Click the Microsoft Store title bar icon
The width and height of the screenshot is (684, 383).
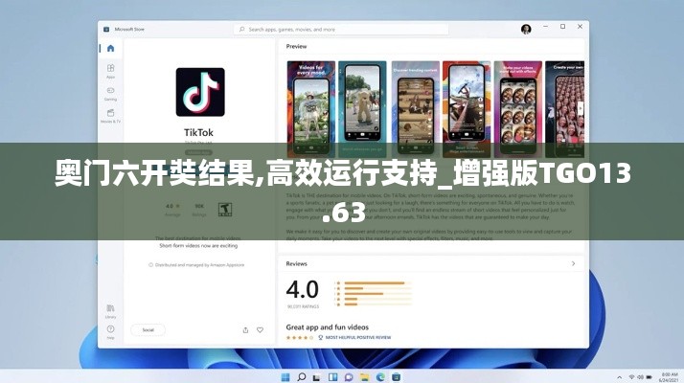coord(106,30)
